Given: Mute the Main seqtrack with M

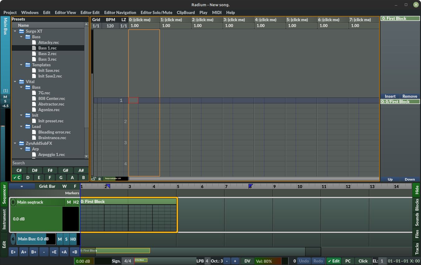Looking at the screenshot, I should (69, 202).
